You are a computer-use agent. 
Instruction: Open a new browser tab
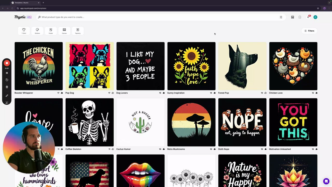point(43,3)
